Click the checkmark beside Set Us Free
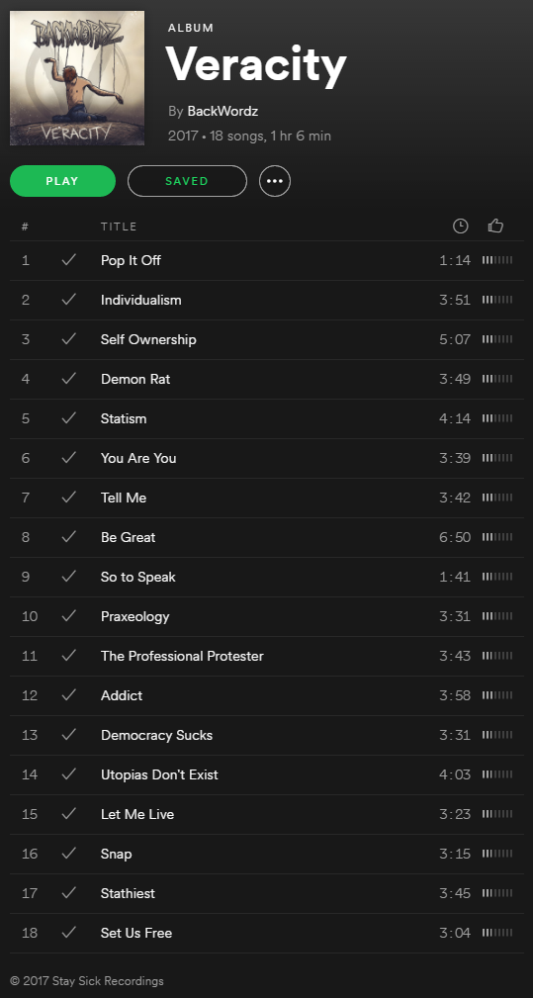533x998 pixels. (x=68, y=933)
